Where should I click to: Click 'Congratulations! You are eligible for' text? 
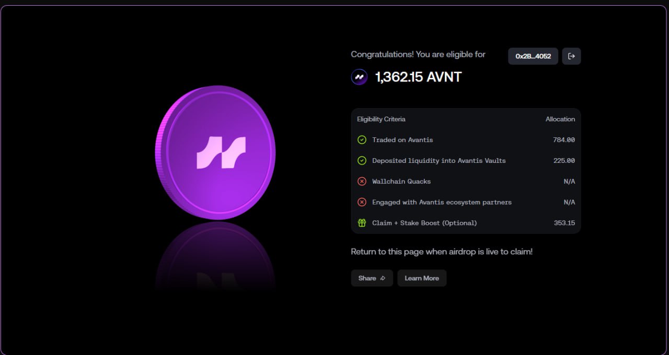[x=418, y=54]
